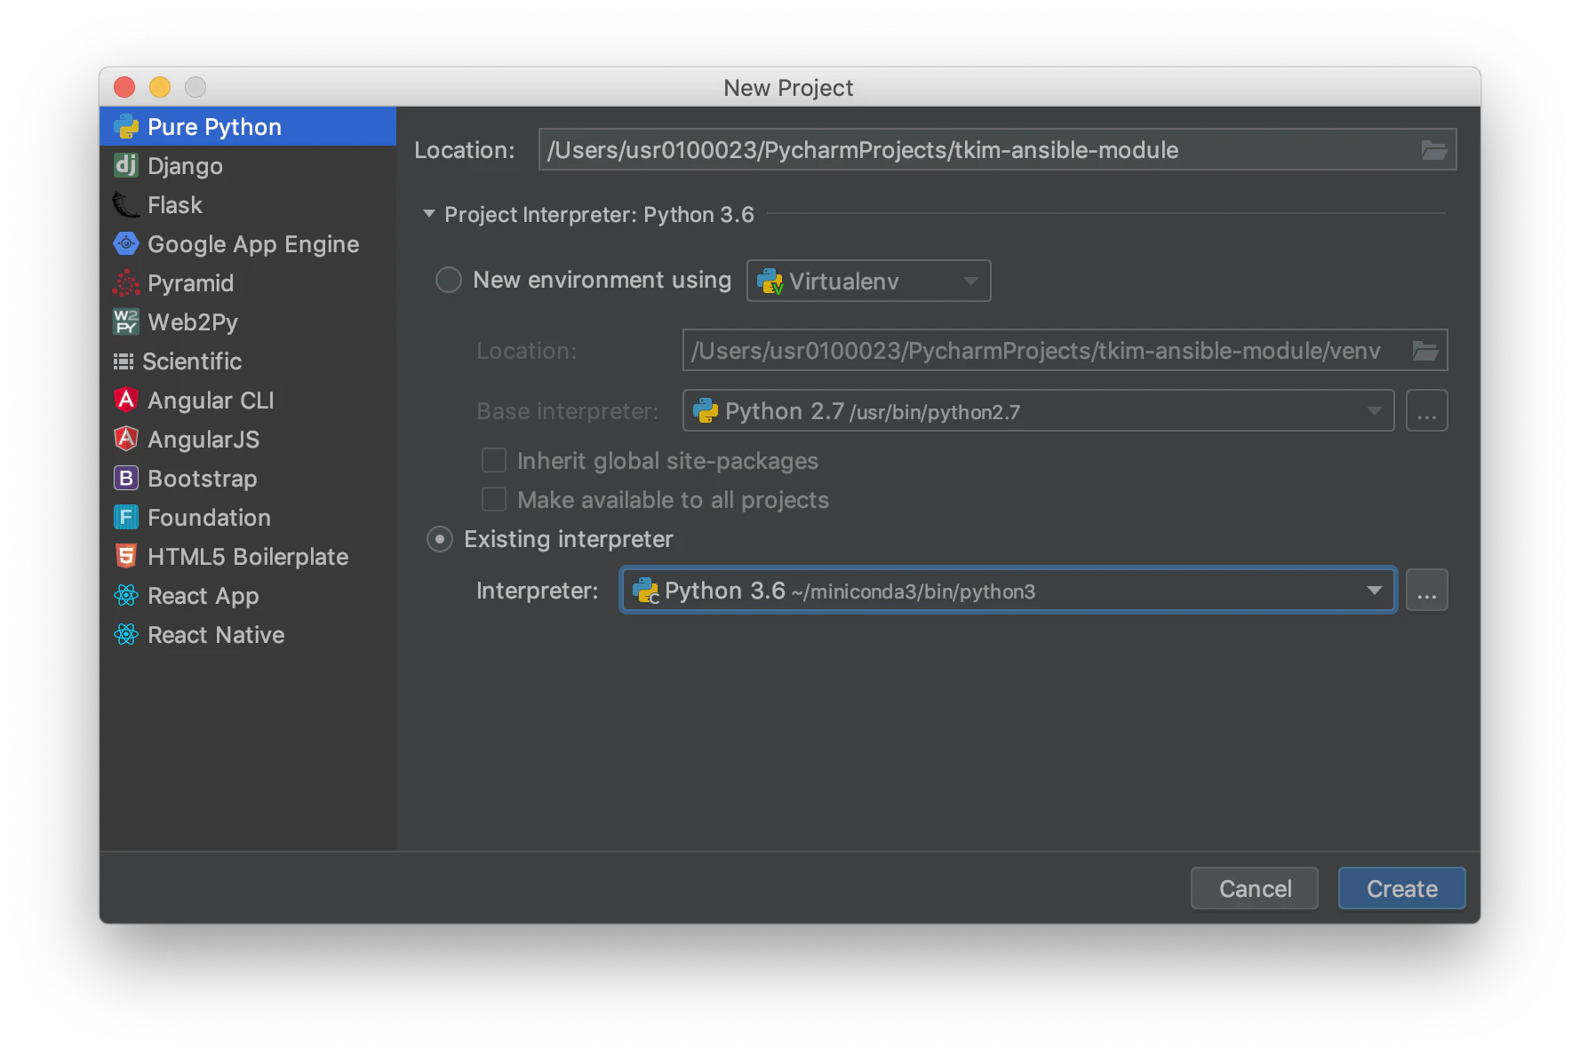Click the React Native atom icon
Screen dimensions: 1580x1055
[x=126, y=635]
